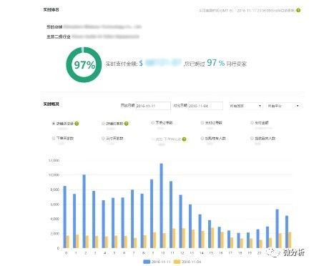Choose the 支付买家数 radio option
The width and height of the screenshot is (314, 266).
pos(103,138)
